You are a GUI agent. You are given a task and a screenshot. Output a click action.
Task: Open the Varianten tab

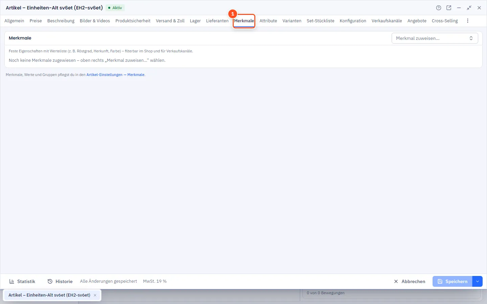[292, 21]
